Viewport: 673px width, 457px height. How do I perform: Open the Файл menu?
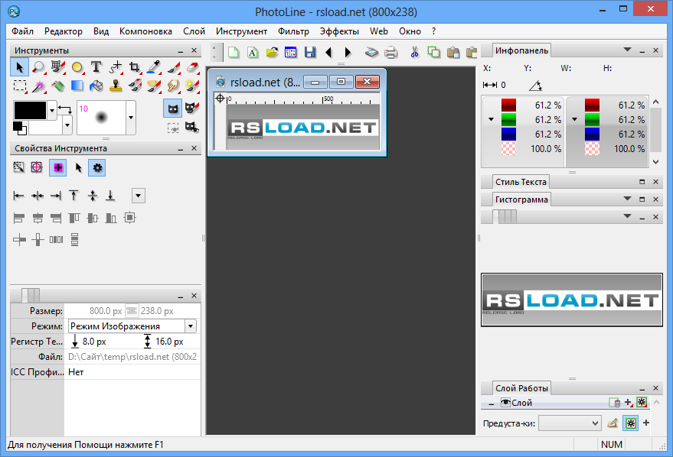pyautogui.click(x=22, y=31)
